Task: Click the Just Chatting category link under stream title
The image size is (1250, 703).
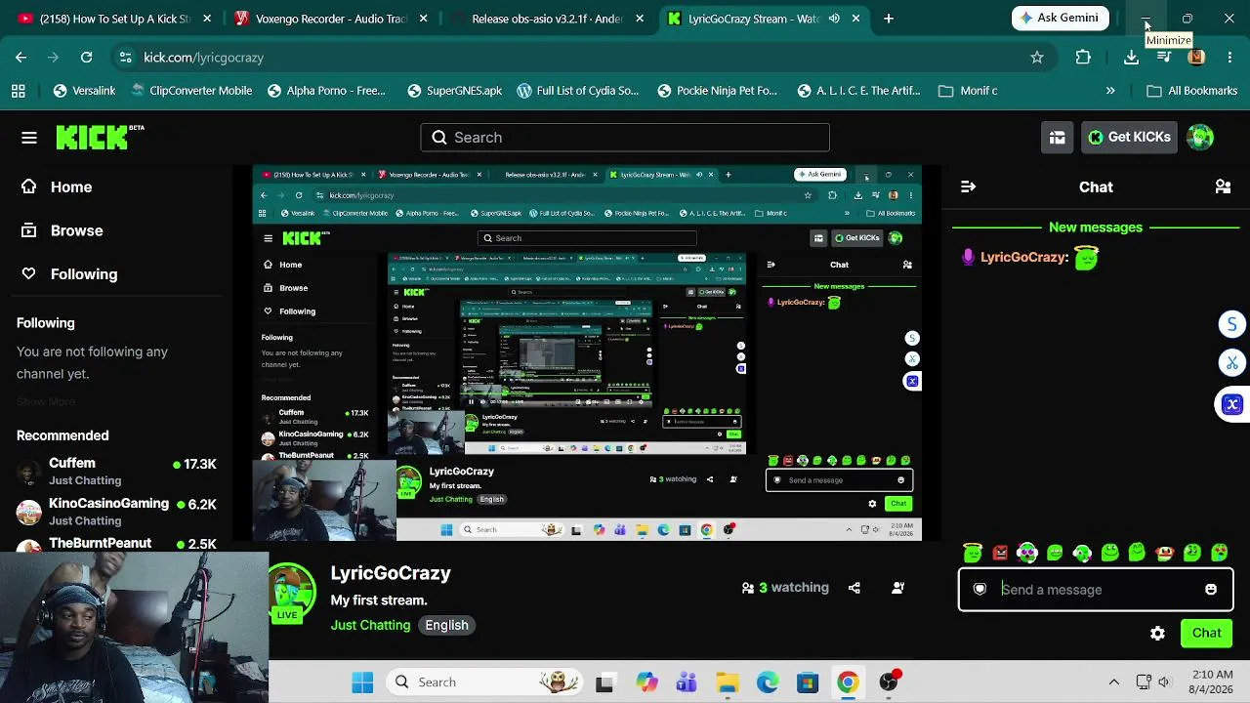Action: point(370,625)
